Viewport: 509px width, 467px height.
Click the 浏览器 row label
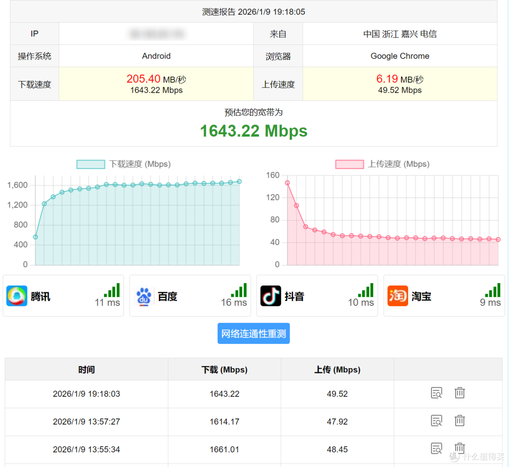click(278, 56)
